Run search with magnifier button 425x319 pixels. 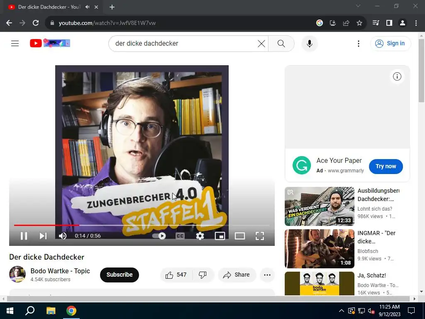281,43
